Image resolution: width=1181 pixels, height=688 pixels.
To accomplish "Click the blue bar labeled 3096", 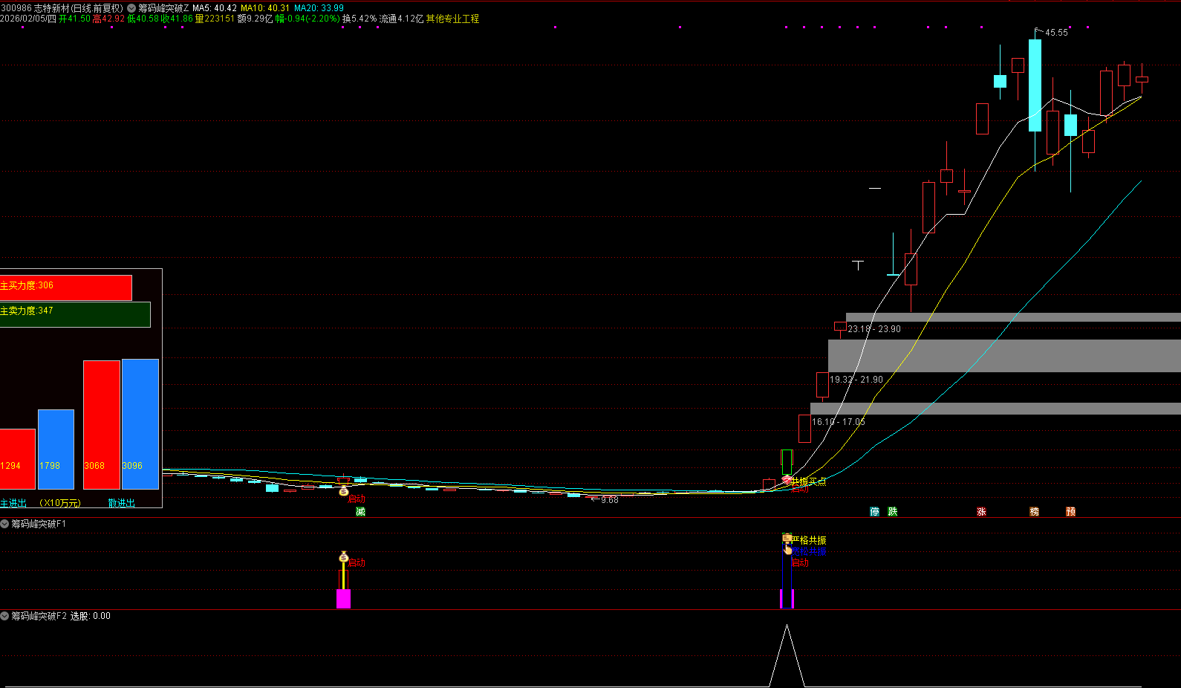I will (140, 424).
